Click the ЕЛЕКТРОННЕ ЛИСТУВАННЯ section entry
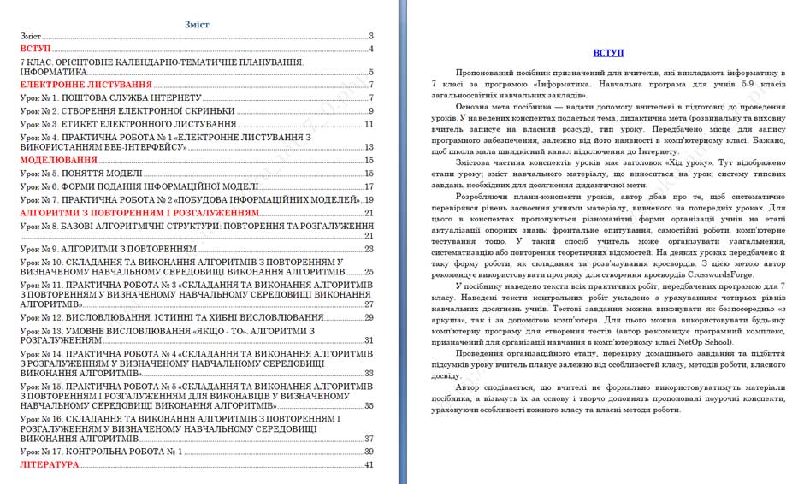This screenshot has height=484, width=804. pos(86,85)
